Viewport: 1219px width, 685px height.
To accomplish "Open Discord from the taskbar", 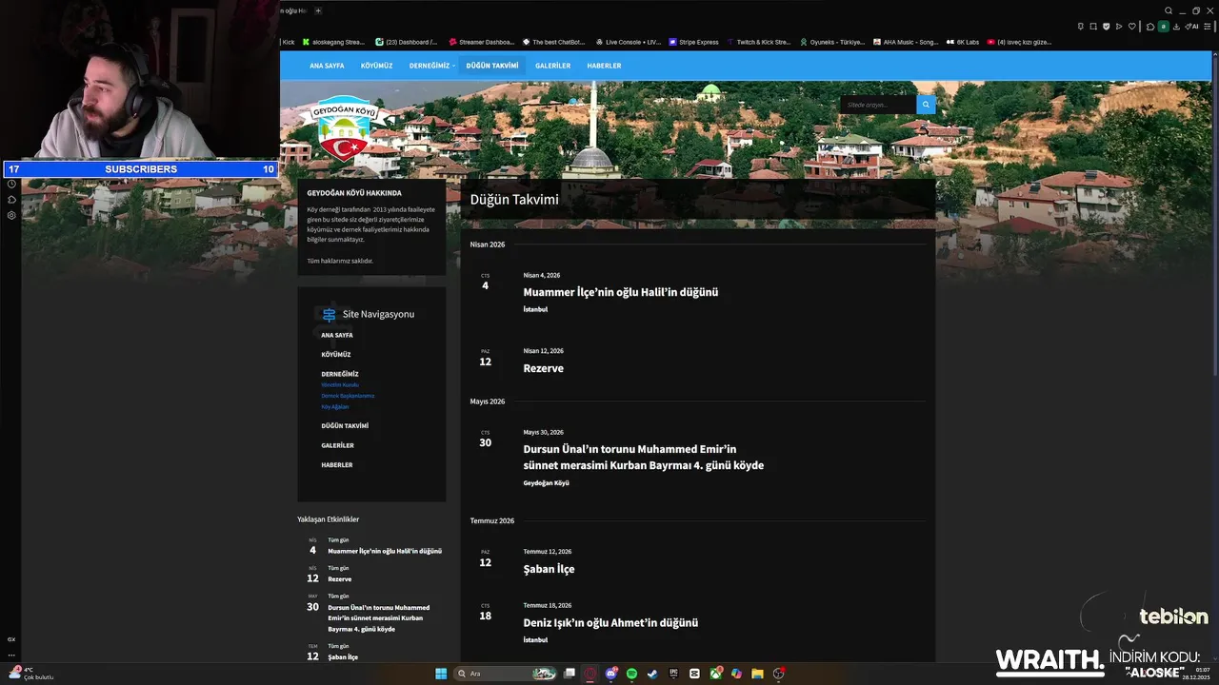I will [610, 674].
